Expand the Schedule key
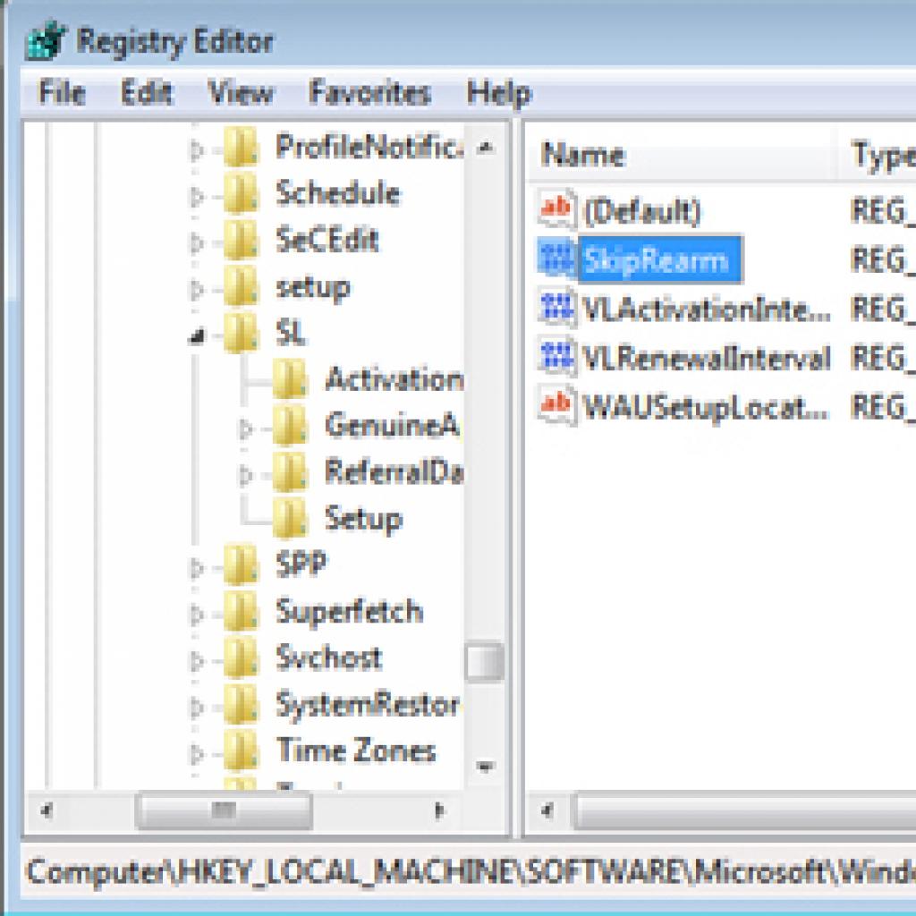The image size is (916, 916). (197, 197)
